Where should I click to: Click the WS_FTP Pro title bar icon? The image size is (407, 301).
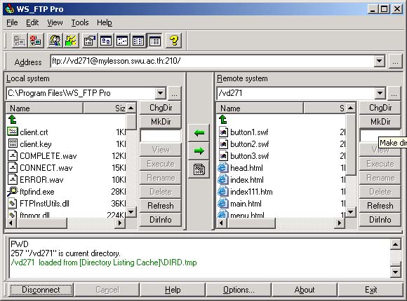(10, 9)
